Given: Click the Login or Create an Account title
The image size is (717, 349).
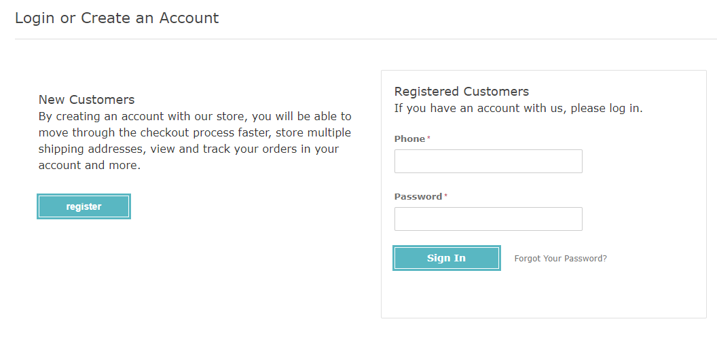Looking at the screenshot, I should pyautogui.click(x=117, y=18).
